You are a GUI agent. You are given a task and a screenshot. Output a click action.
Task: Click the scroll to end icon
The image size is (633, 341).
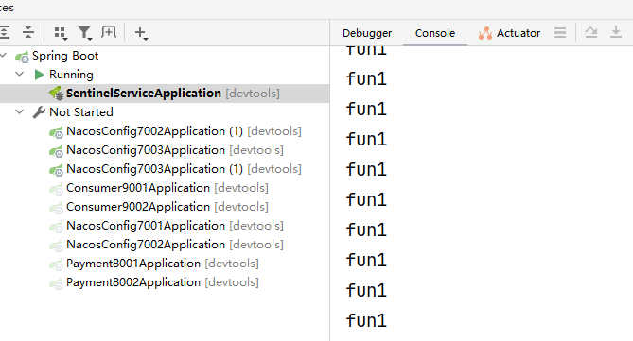(x=616, y=32)
